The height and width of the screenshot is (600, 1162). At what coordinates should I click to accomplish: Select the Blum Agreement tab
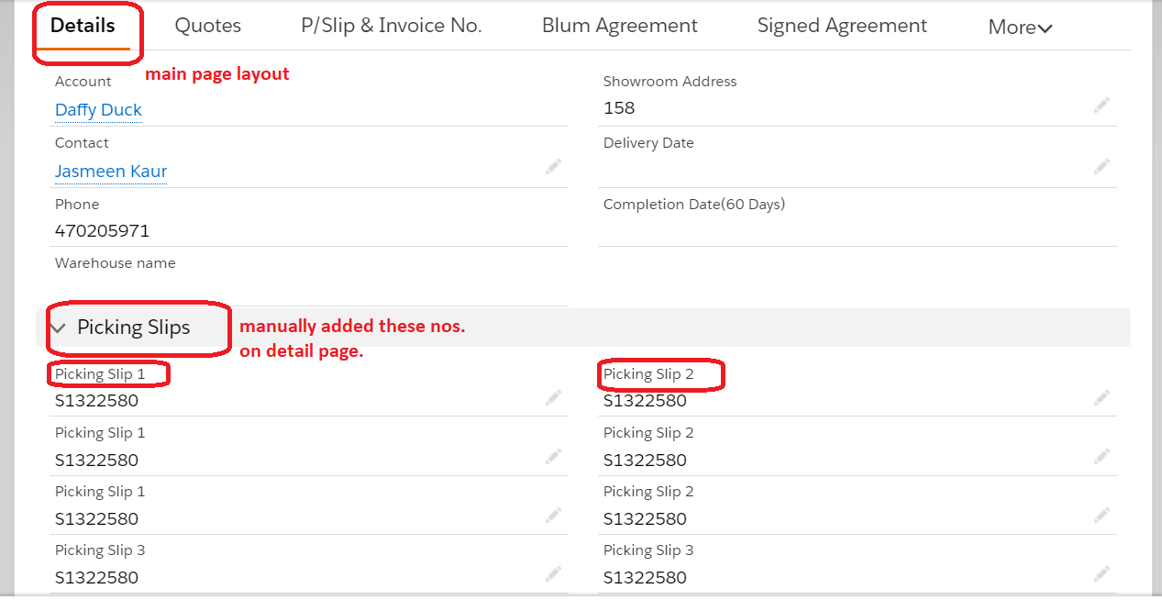click(x=620, y=26)
